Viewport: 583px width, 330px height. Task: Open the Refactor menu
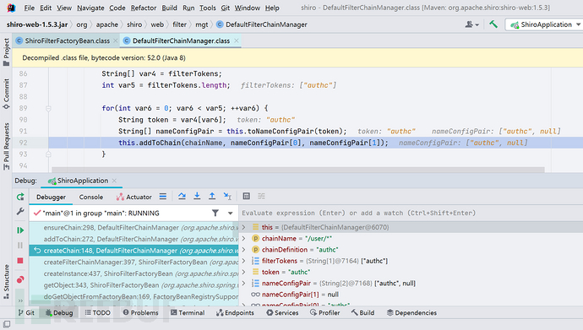tap(144, 8)
